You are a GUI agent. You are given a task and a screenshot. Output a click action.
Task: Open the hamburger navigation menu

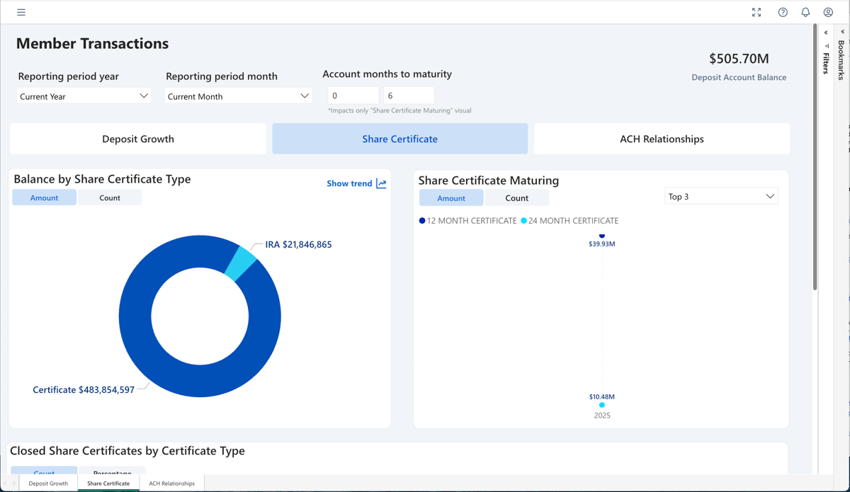point(21,12)
